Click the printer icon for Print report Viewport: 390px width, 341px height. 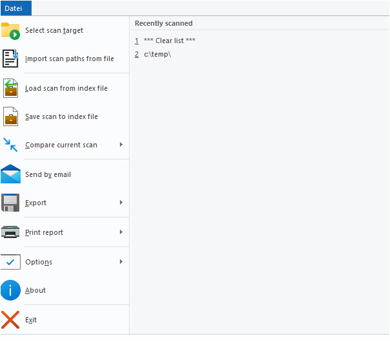coord(11,232)
